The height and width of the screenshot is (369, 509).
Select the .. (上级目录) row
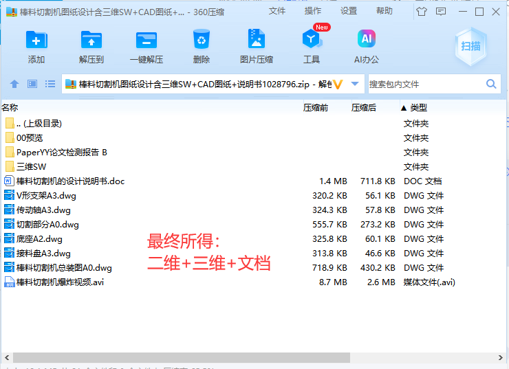point(253,123)
